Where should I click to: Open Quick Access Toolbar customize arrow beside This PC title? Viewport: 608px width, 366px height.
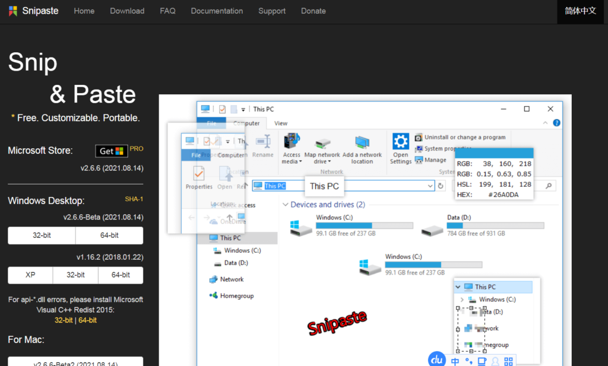[x=243, y=110]
